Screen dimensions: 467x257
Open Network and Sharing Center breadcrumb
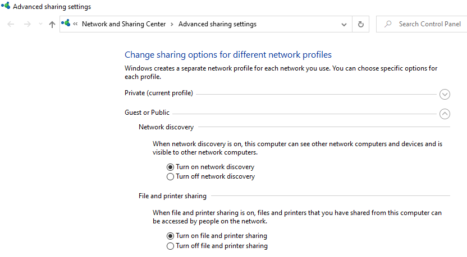123,24
